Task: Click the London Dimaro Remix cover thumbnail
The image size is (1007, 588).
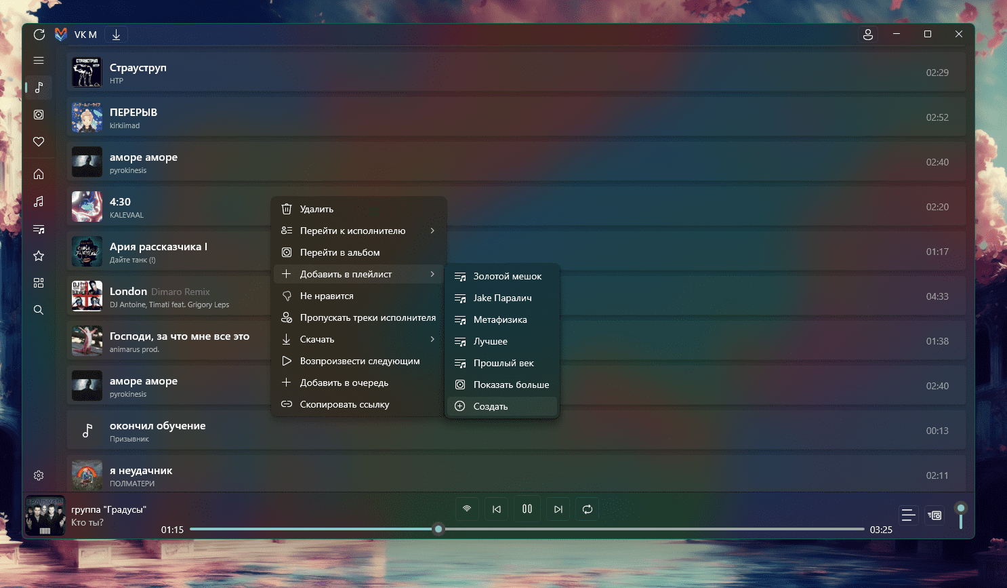Action: [87, 296]
